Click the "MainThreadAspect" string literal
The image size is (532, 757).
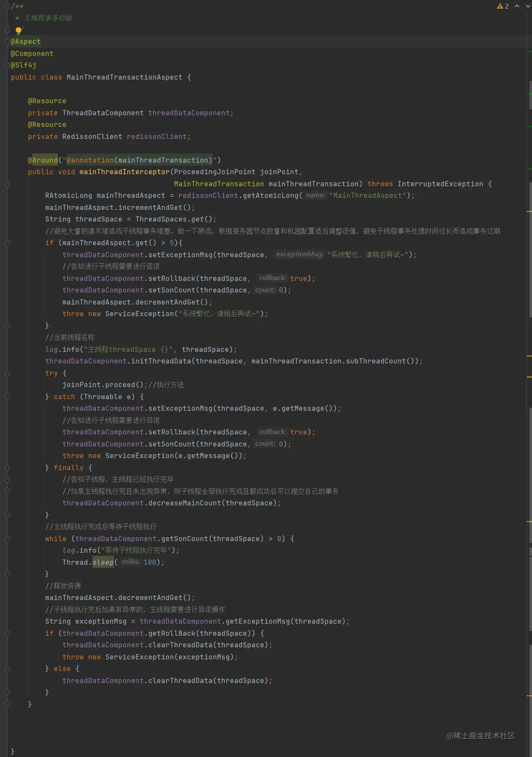point(368,195)
